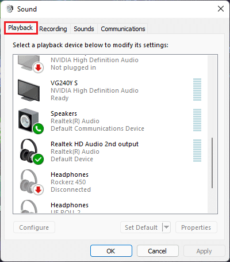The width and height of the screenshot is (230, 262).
Task: Select the 'Speakers' device name
Action: point(64,113)
